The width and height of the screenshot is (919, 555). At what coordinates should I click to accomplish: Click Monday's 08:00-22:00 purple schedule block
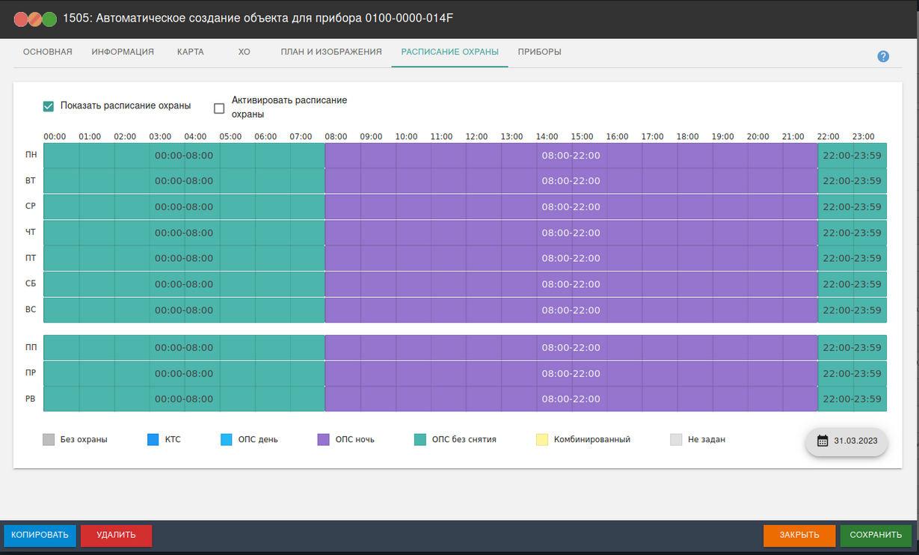[571, 156]
